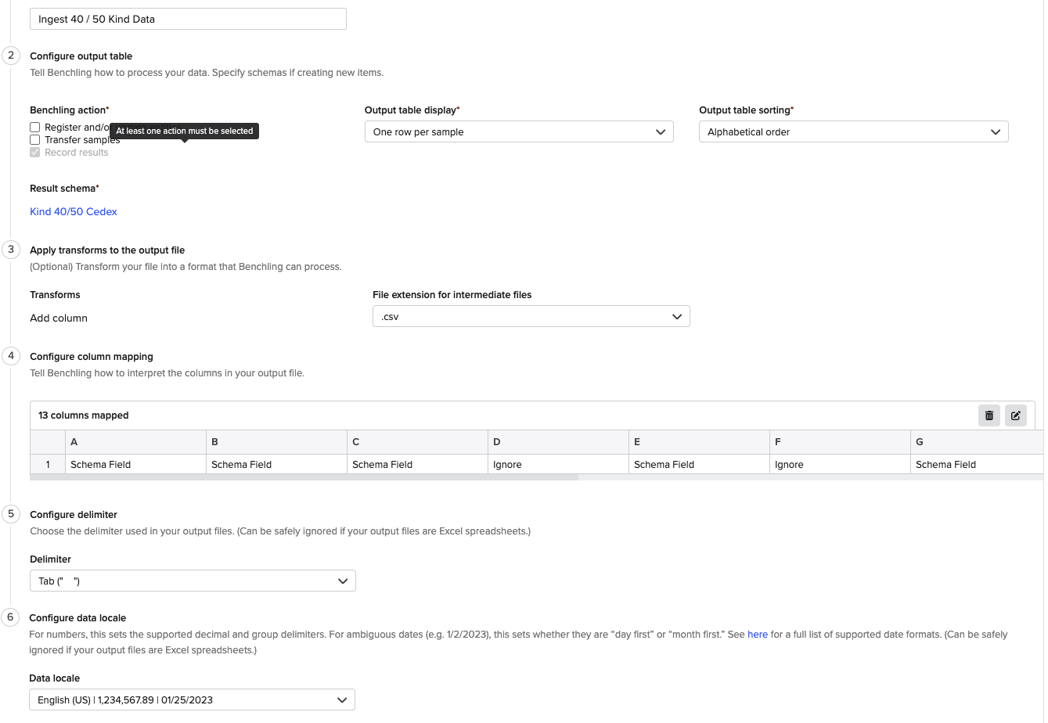Change Output table sorting from Alphabetical order

(852, 131)
